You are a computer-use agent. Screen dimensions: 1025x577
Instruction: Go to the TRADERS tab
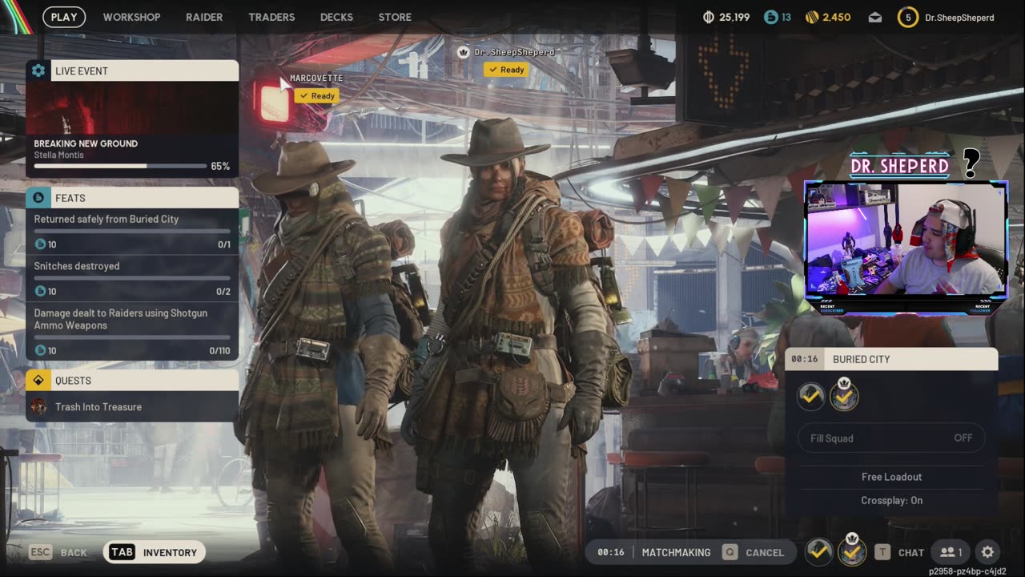(x=271, y=17)
